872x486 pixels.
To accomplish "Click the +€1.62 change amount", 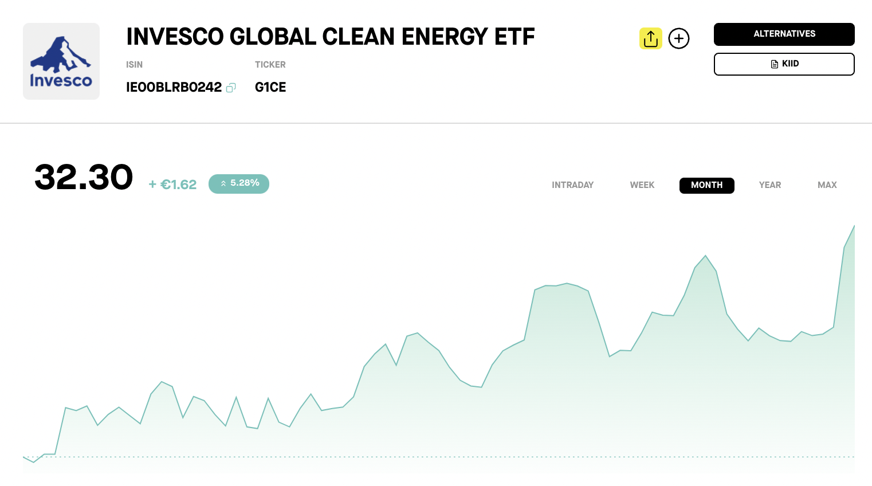I will point(172,185).
